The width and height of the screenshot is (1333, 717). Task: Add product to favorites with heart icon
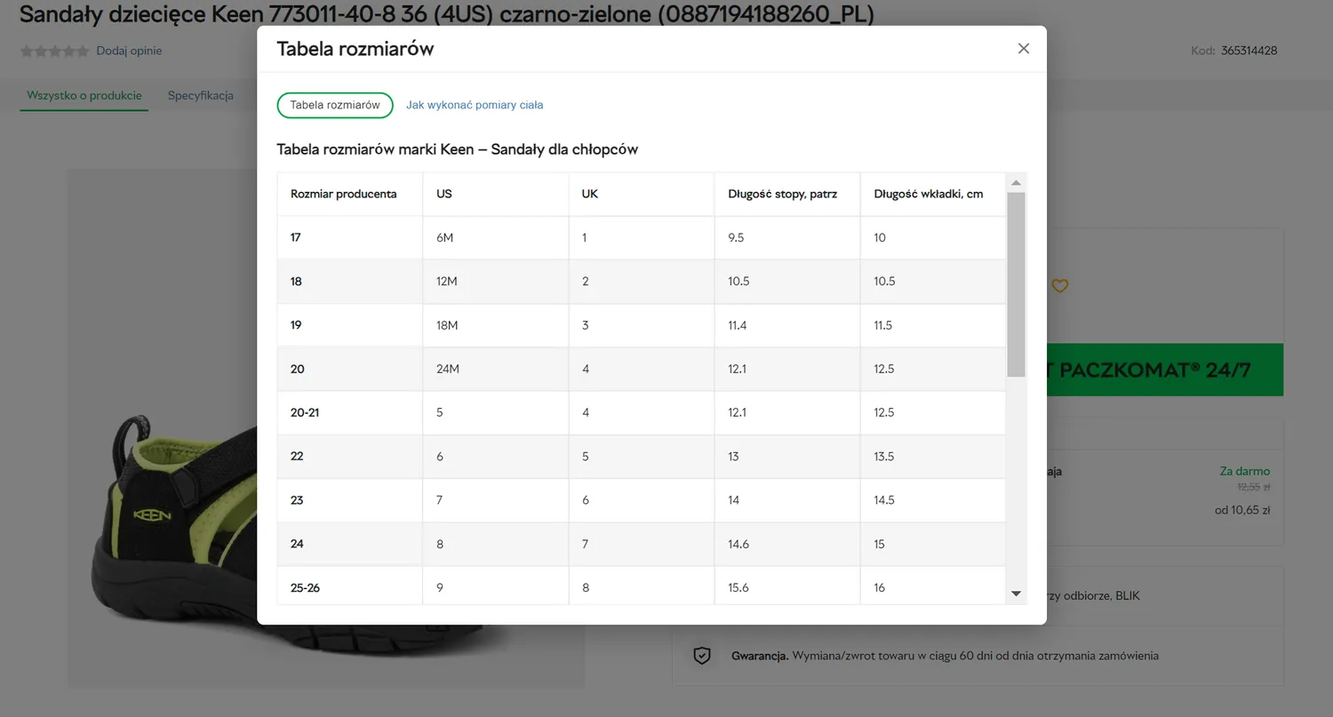coord(1059,286)
